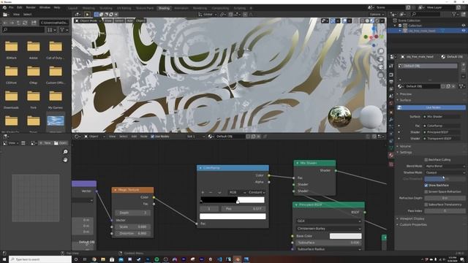Open ColorRamp Constant interpolation dropdown
Screen dimensions: 468x263
[257, 192]
